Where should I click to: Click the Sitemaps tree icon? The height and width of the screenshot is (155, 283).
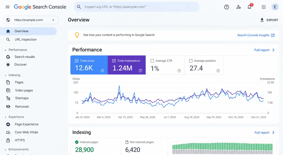coord(8,98)
